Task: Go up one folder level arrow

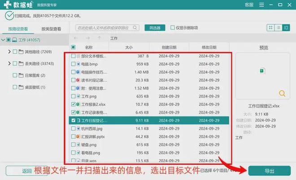Action: (99, 38)
